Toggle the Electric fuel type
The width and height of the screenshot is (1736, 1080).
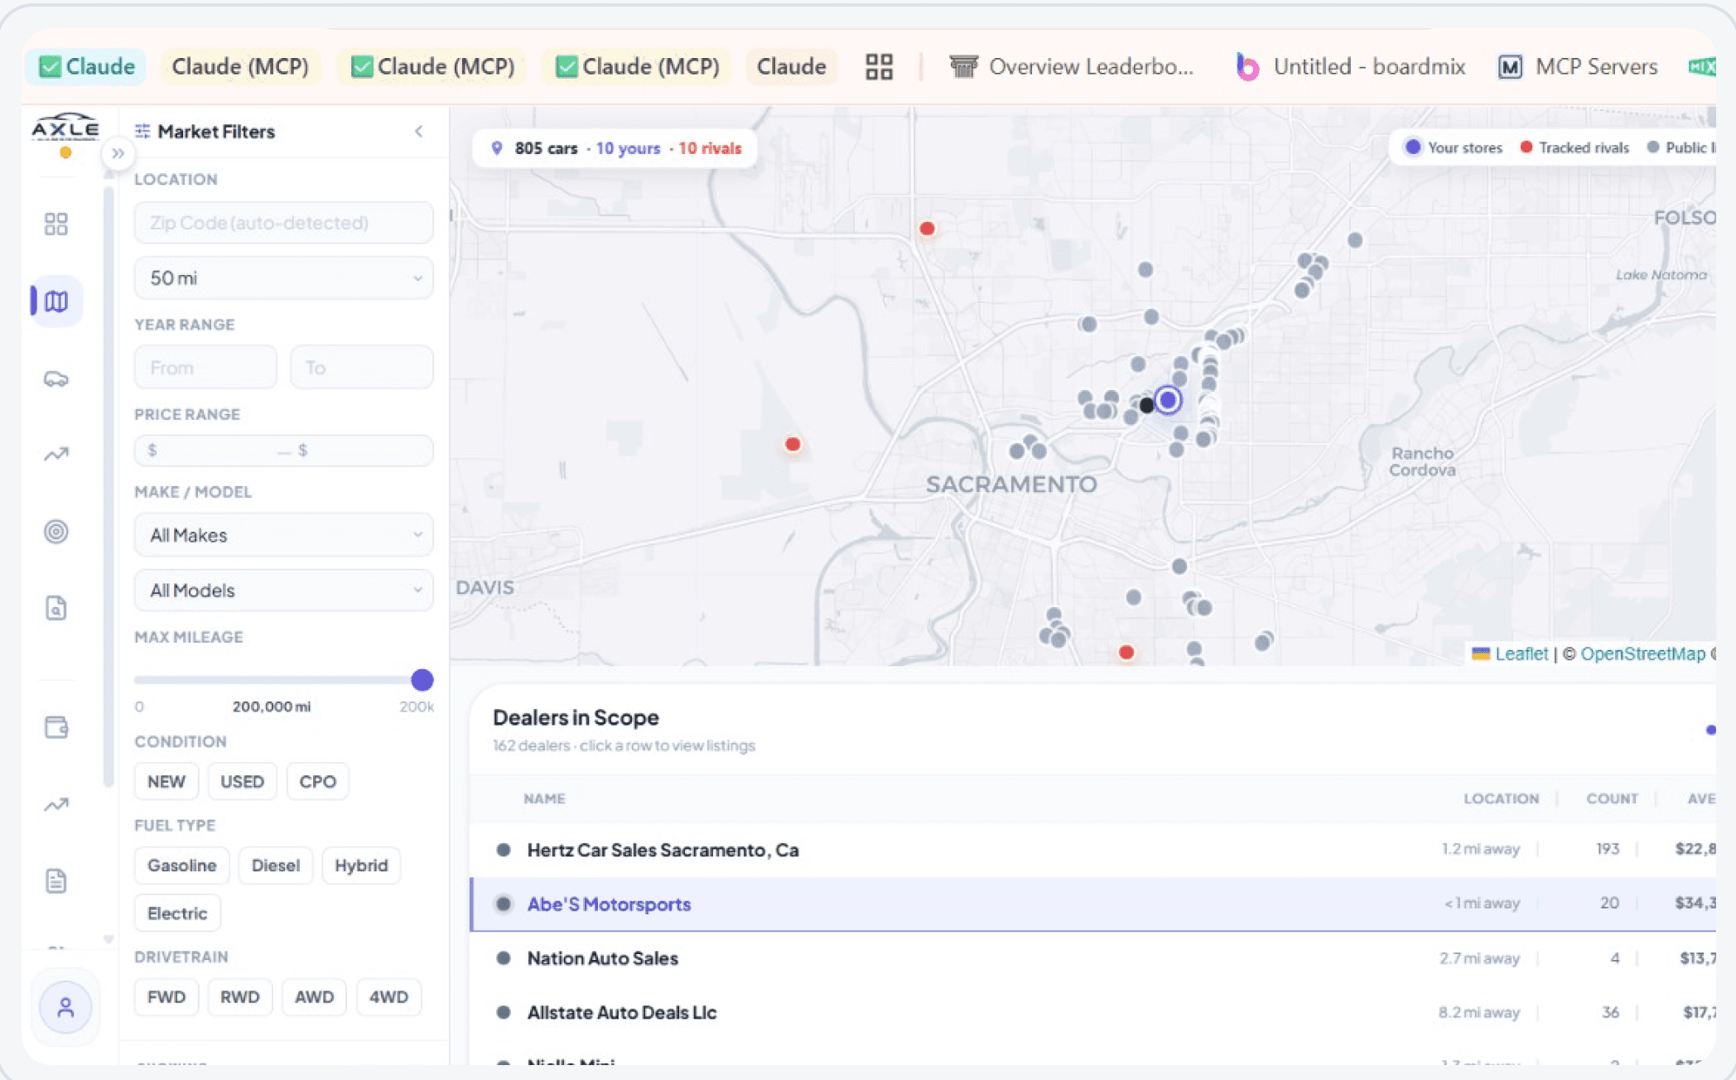click(177, 913)
